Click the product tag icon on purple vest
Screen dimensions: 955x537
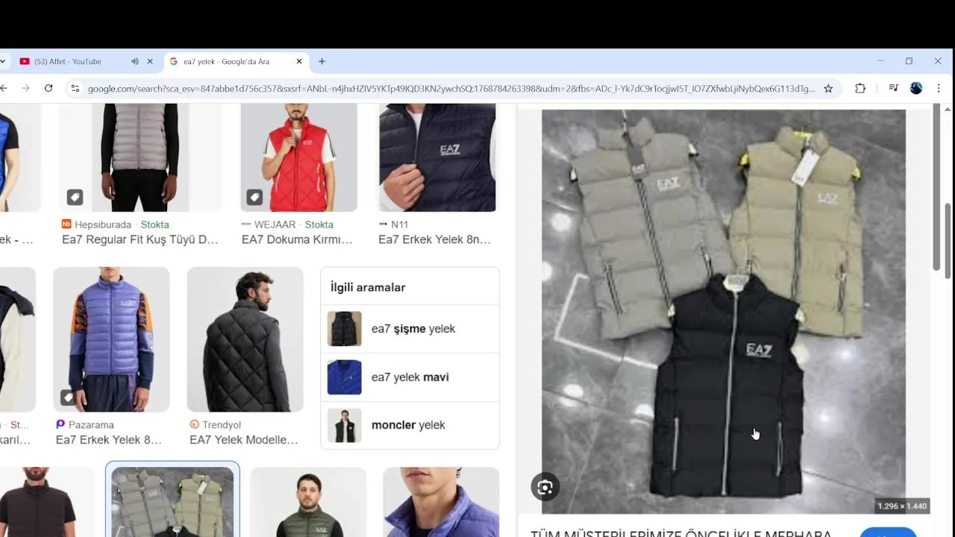(68, 398)
